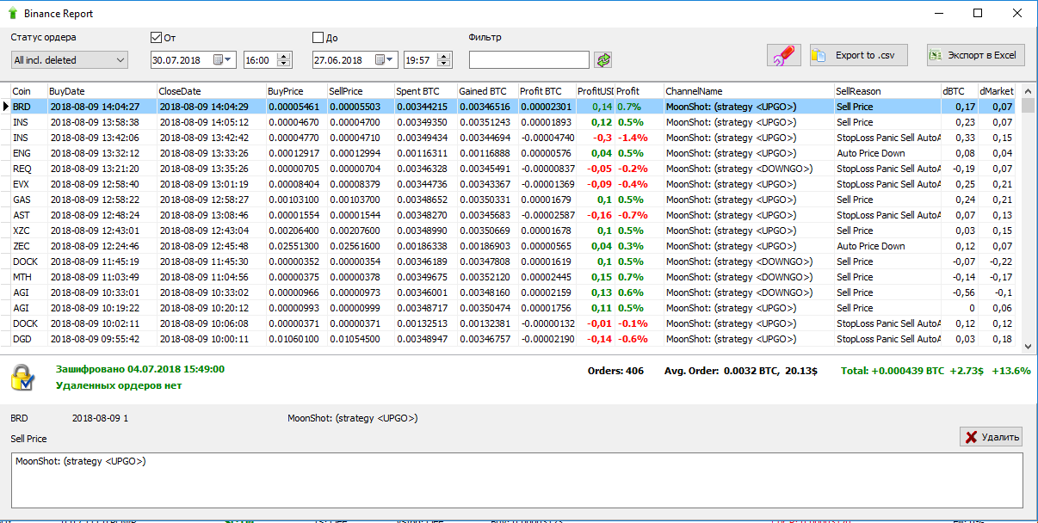
Task: Click into the Фильтр text field
Action: (x=528, y=59)
